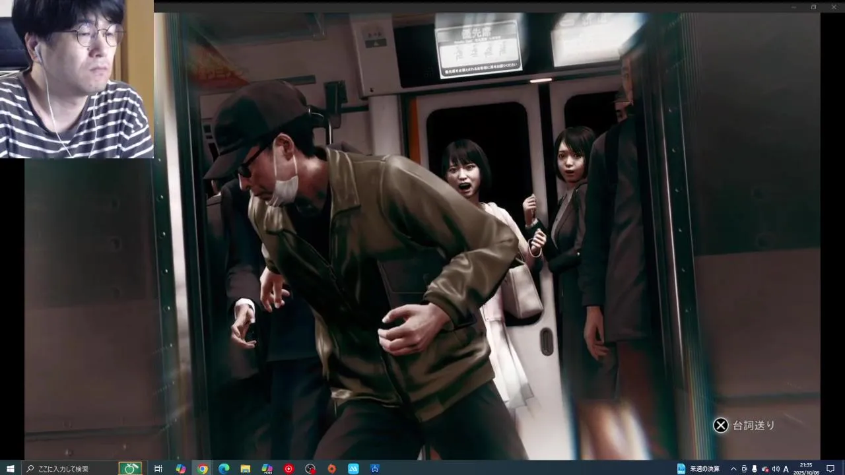The width and height of the screenshot is (845, 475).
Task: Open File Explorer from the taskbar
Action: point(245,468)
